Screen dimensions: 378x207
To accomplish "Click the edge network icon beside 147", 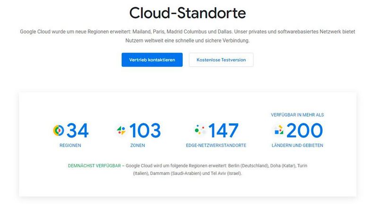I will pos(200,130).
